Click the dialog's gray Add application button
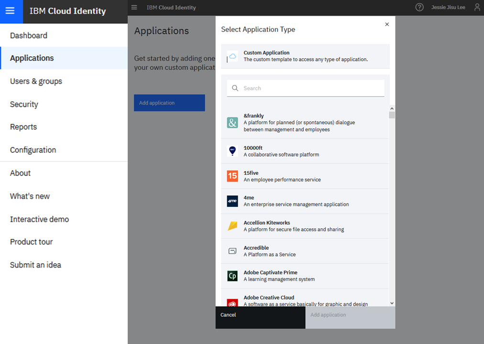Viewport: 484px width, 344px height. (x=351, y=317)
